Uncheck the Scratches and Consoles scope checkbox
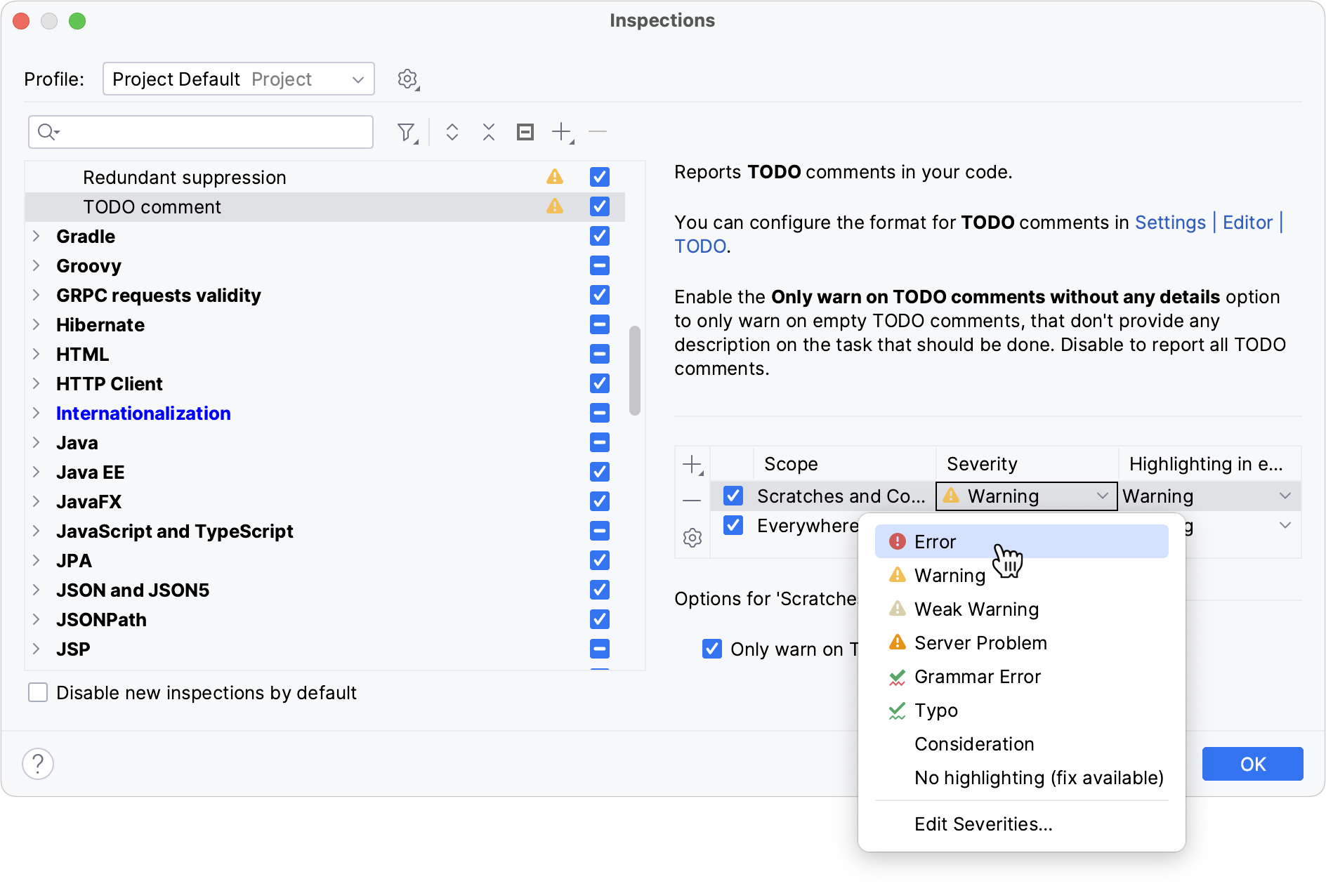 pos(733,496)
